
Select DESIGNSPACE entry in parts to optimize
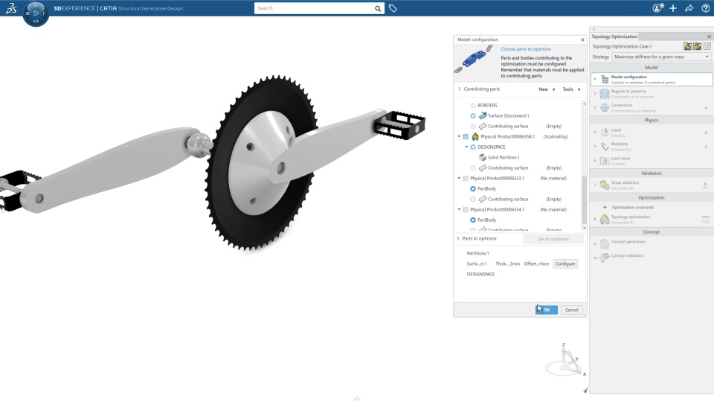tap(480, 275)
